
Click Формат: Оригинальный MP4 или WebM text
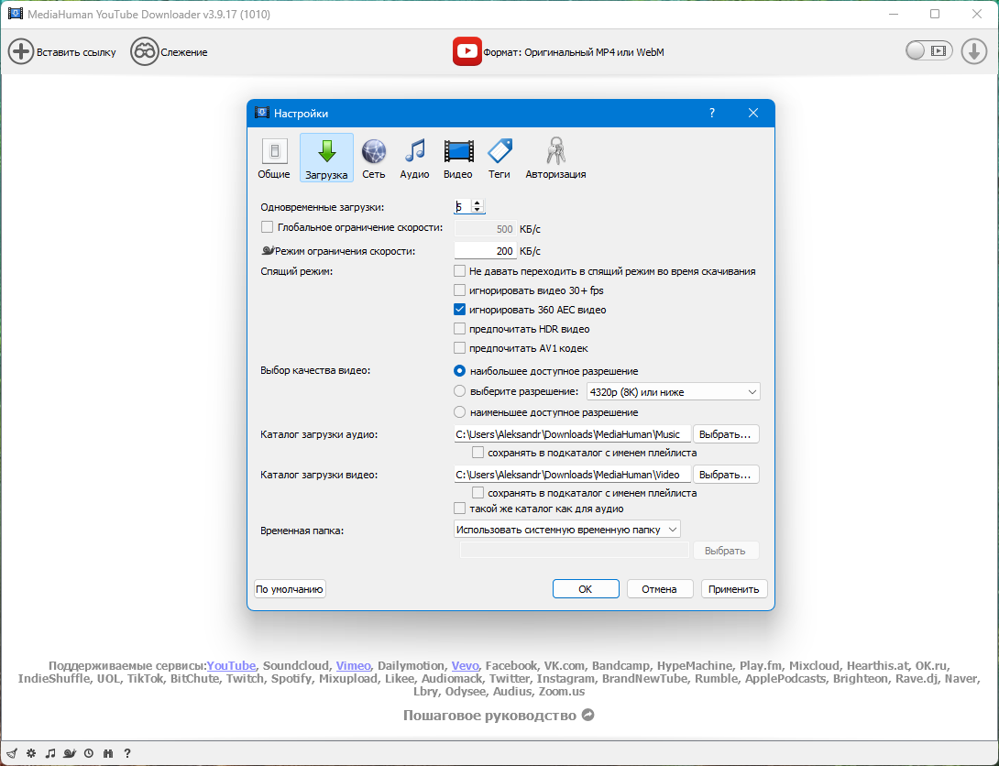(x=574, y=52)
